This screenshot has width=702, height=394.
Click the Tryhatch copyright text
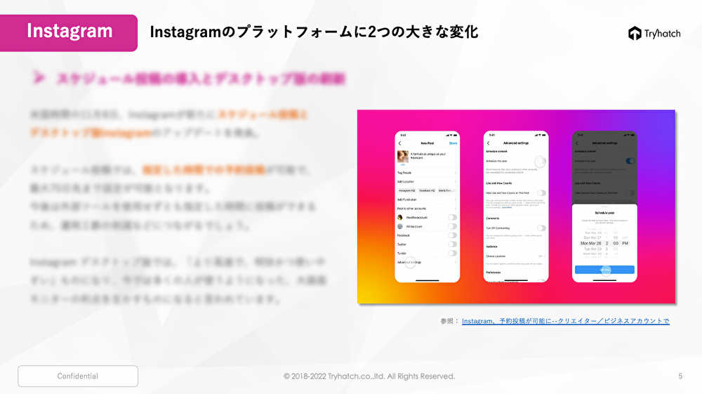click(x=369, y=376)
